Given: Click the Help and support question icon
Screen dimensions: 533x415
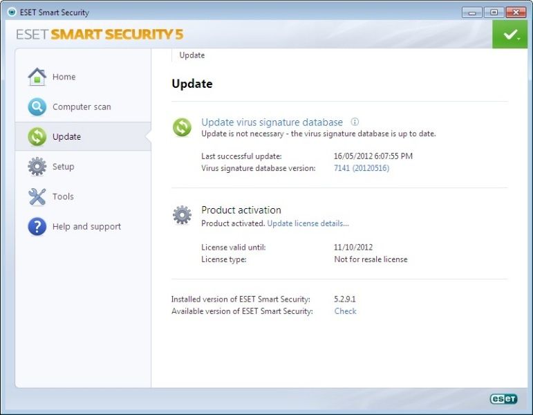Looking at the screenshot, I should 37,227.
